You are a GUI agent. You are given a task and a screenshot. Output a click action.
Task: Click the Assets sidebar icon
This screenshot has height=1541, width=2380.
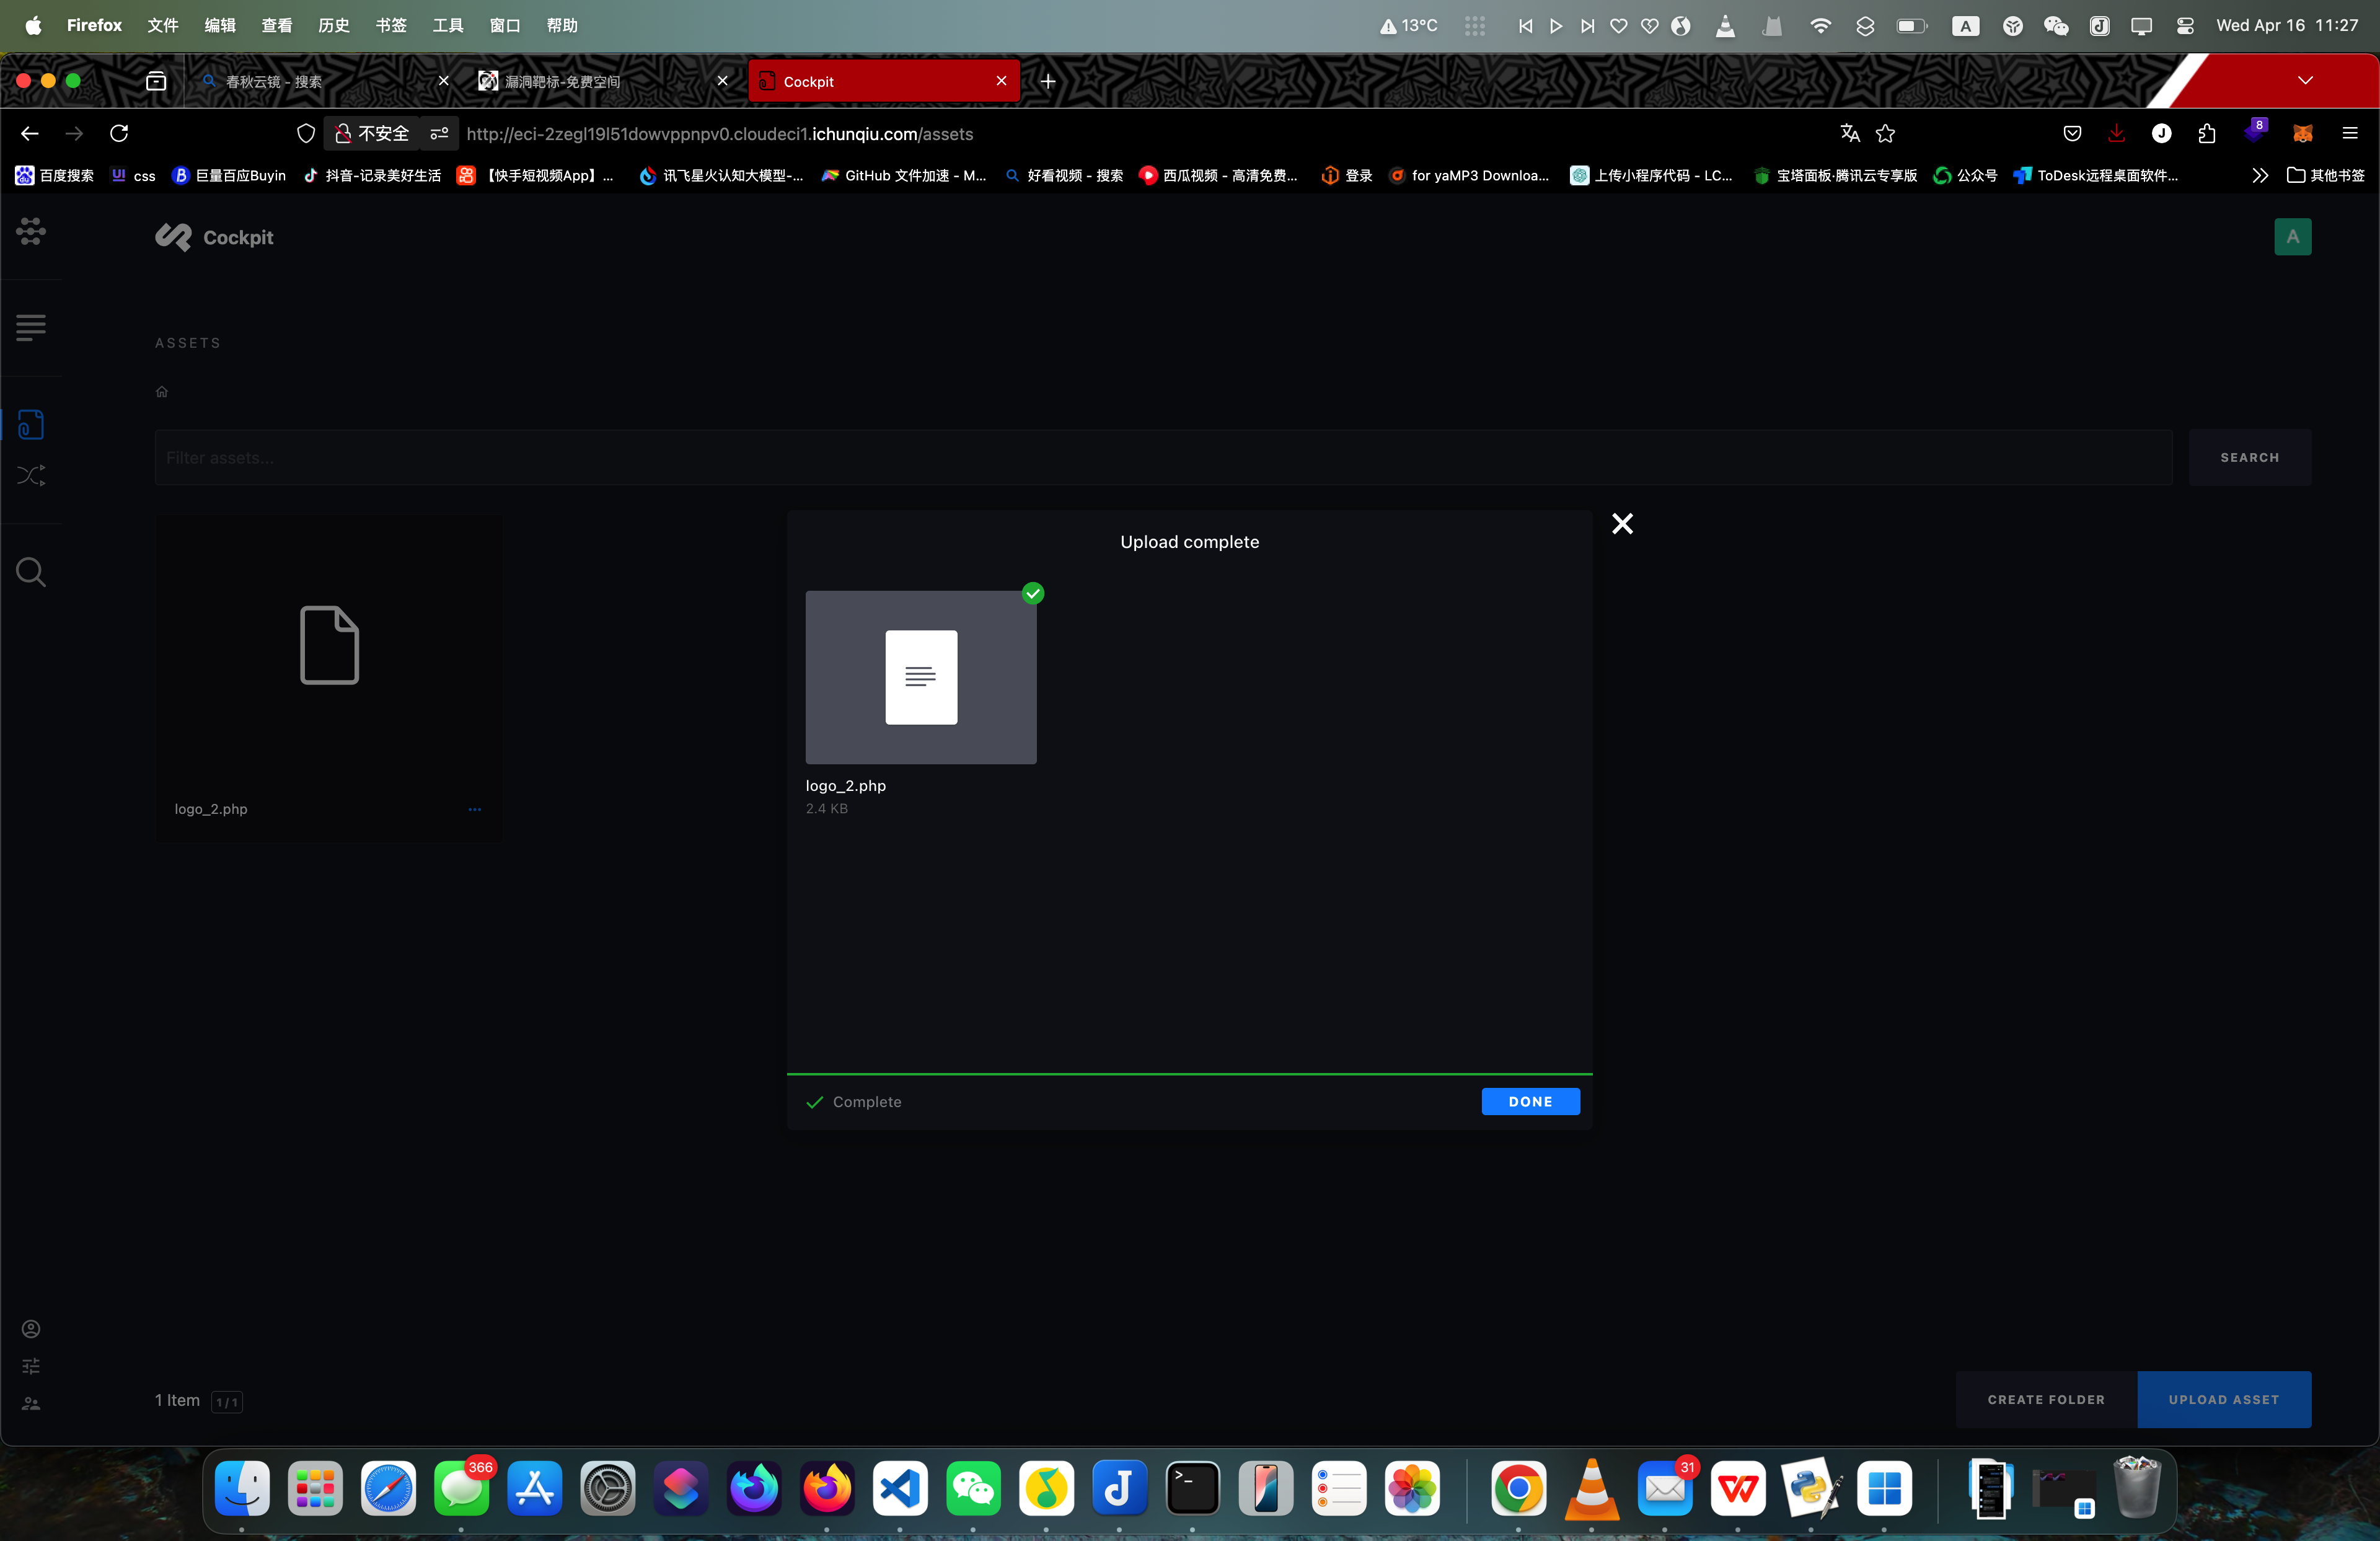pyautogui.click(x=31, y=424)
